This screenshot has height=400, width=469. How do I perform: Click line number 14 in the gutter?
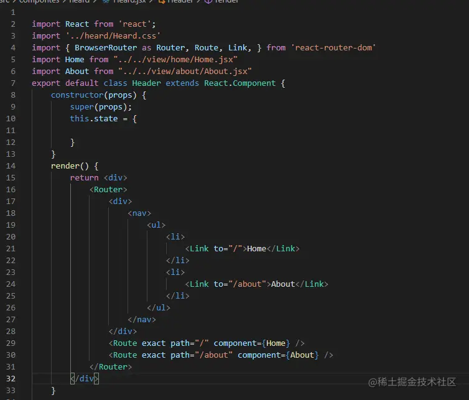click(x=11, y=165)
